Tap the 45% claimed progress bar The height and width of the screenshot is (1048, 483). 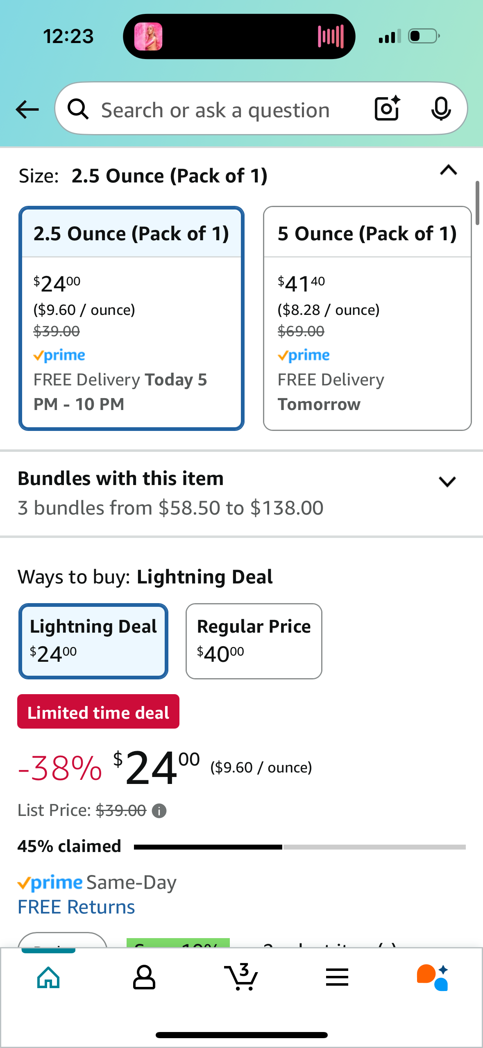(300, 847)
